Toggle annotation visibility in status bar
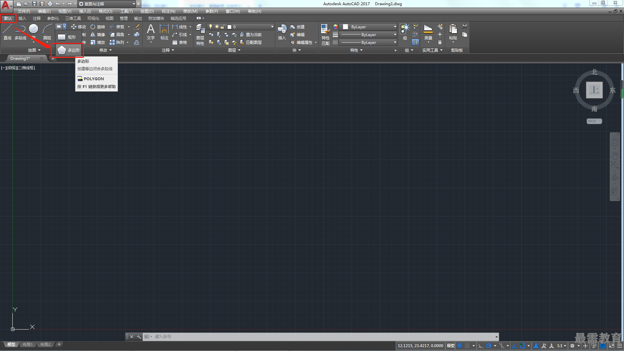 click(536, 346)
